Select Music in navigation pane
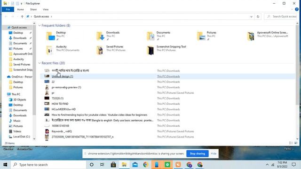The height and width of the screenshot is (169, 301). (x=15, y=121)
